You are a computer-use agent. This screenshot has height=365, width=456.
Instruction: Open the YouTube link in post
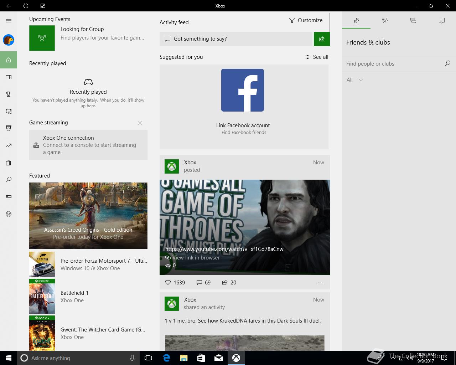224,249
